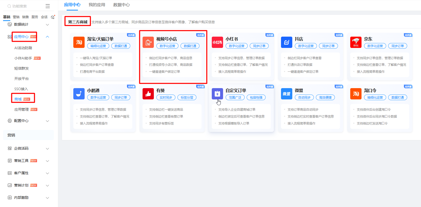This screenshot has width=421, height=207.
Task: Collapse the 应用中心 menu chevron
Action: click(x=47, y=37)
